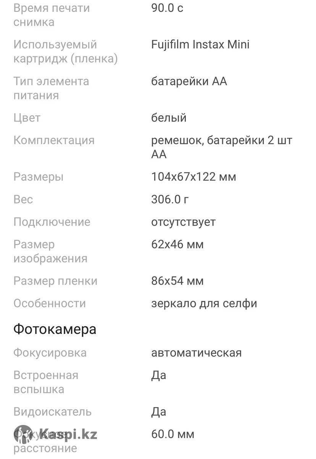The width and height of the screenshot is (316, 459).
Task: Tap the Размер пленки label
Action: pos(55,281)
